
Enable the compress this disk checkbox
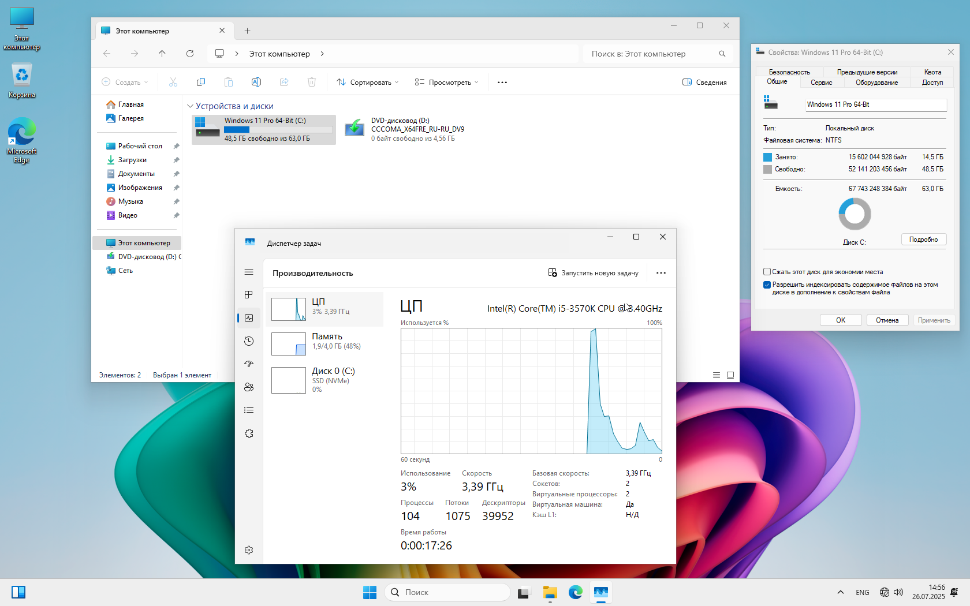pos(767,272)
